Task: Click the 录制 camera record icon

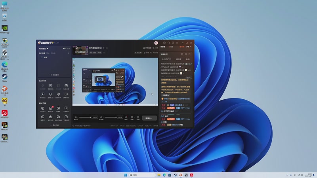Action: pos(132,117)
